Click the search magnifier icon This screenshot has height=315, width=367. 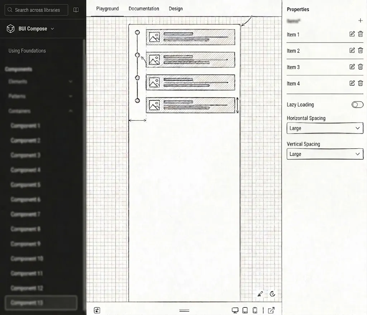coord(10,10)
